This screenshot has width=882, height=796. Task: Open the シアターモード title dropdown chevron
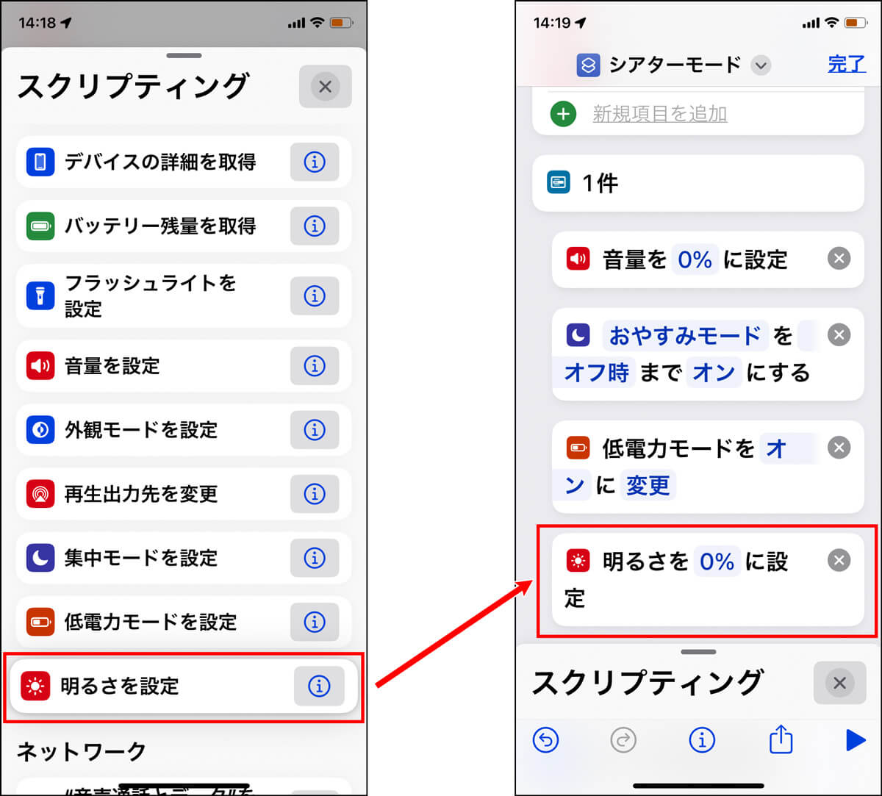coord(761,65)
